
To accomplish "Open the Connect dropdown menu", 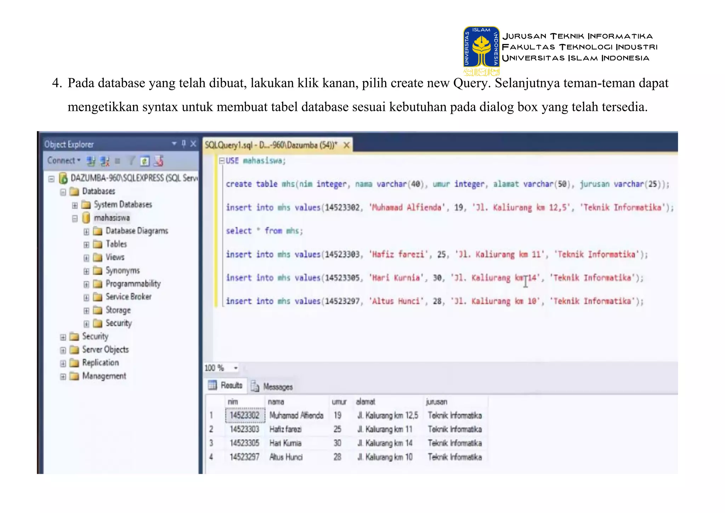I will click(x=64, y=160).
